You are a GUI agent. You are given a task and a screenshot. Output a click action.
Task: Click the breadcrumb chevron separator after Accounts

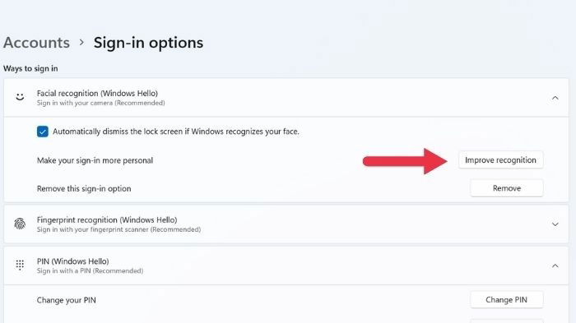pyautogui.click(x=81, y=43)
